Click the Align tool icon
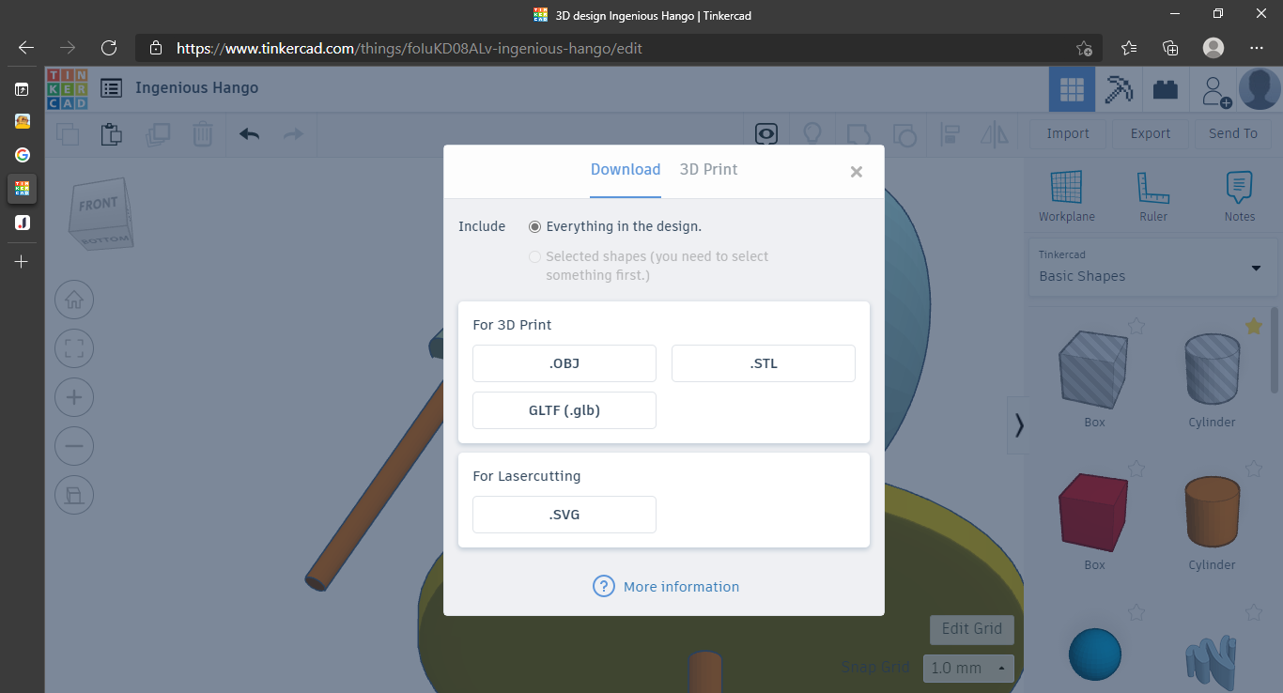Viewport: 1283px width, 693px height. tap(950, 134)
